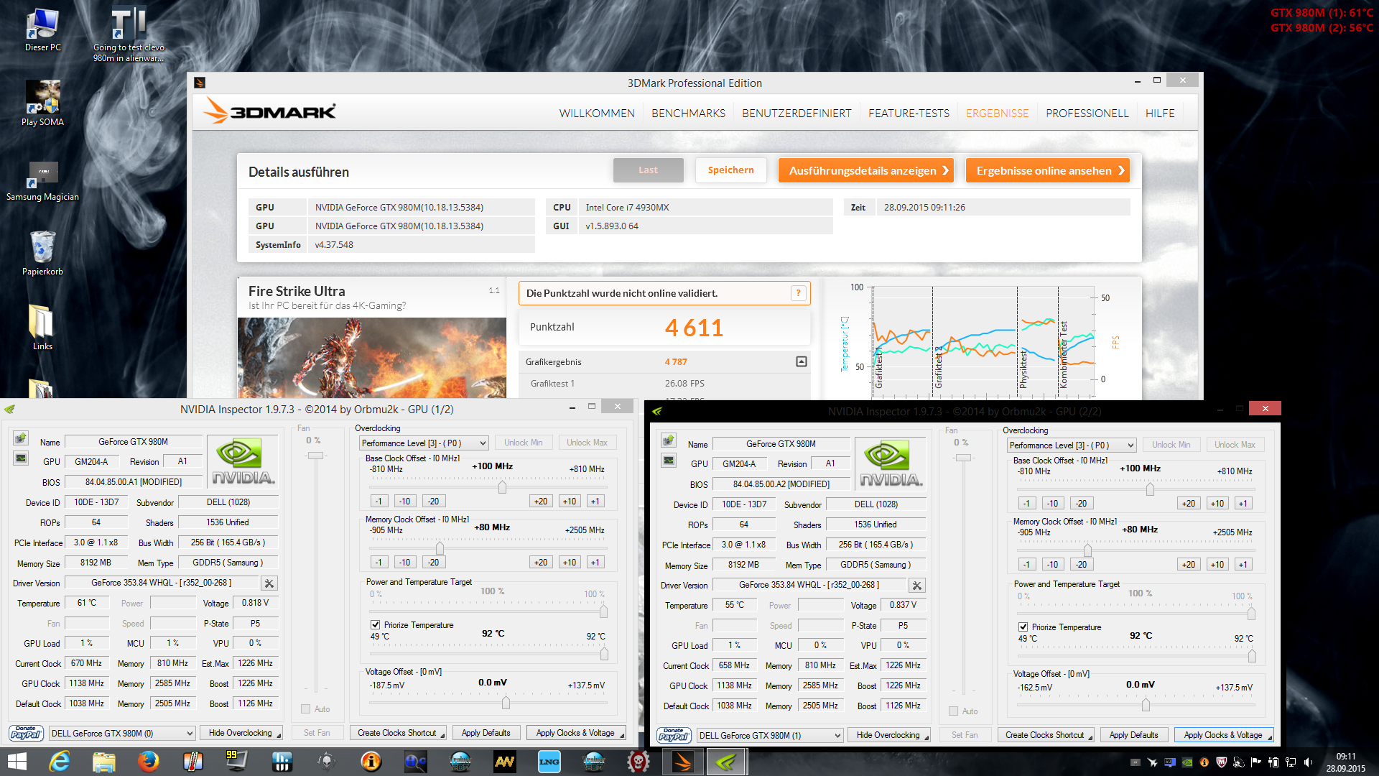Adjust Memory Clock Offset slider in GPU (2/2)
Image resolution: width=1379 pixels, height=776 pixels.
point(1087,550)
